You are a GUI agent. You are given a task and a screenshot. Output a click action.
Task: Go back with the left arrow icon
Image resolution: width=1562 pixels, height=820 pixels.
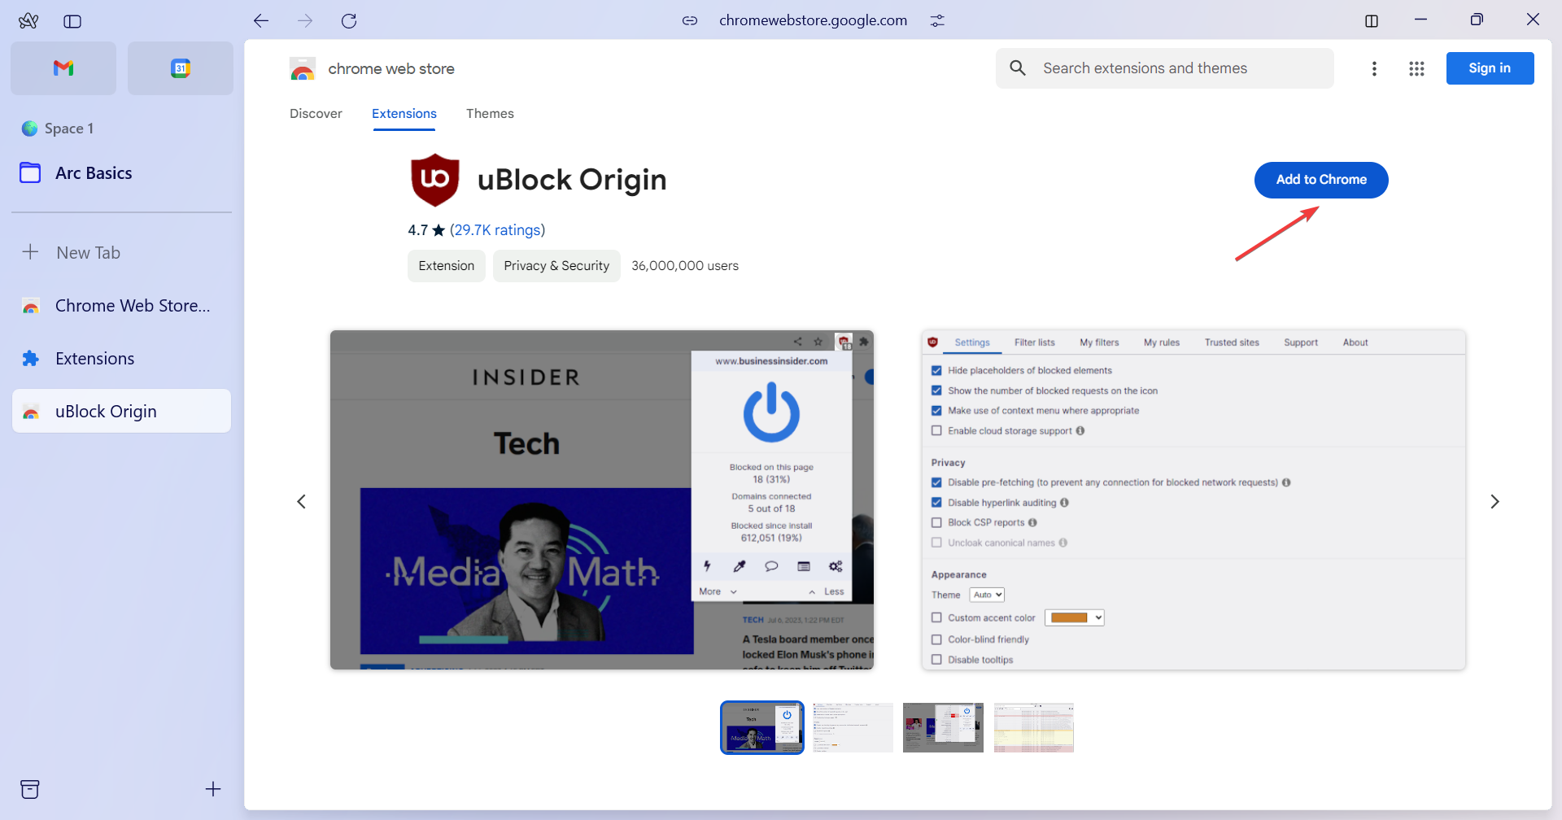click(x=261, y=21)
